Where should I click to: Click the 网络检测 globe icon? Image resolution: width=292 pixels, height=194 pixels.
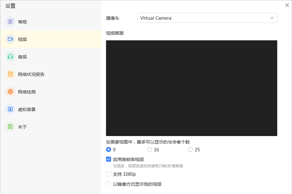10,92
